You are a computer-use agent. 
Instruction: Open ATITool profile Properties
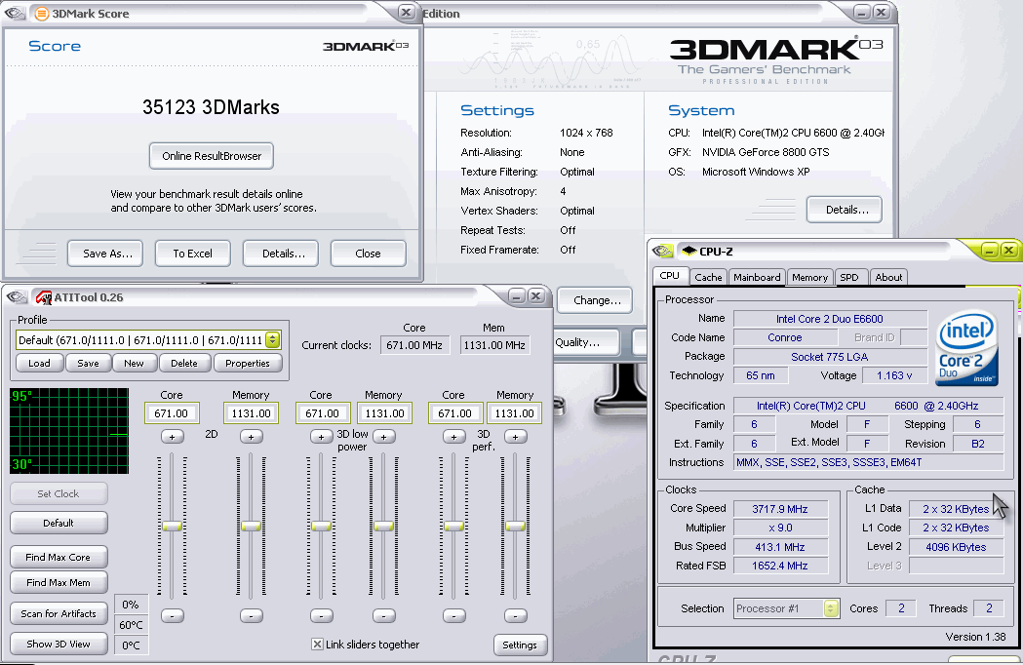coord(248,363)
